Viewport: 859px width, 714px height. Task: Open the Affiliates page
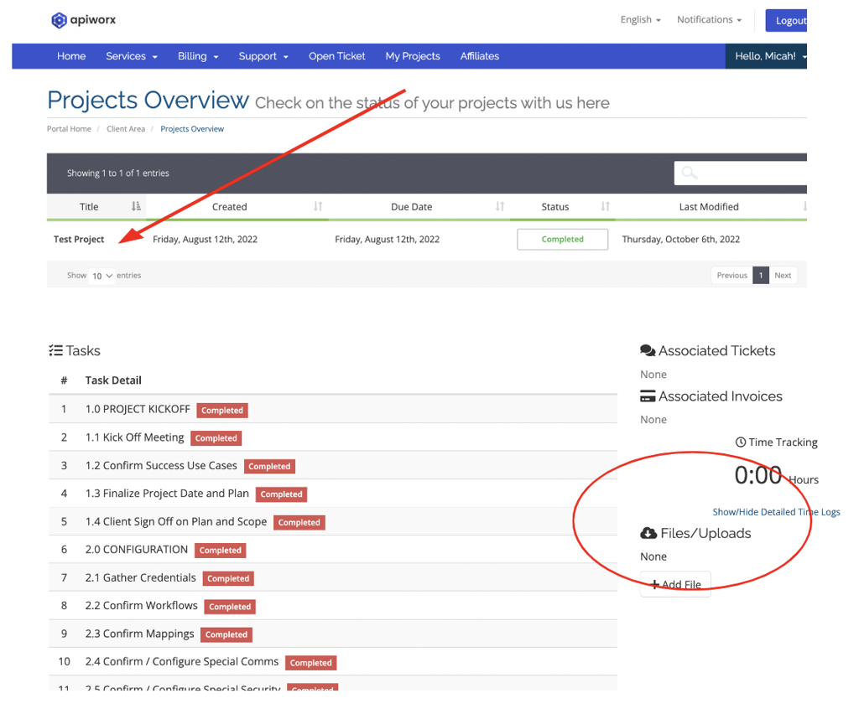(479, 56)
